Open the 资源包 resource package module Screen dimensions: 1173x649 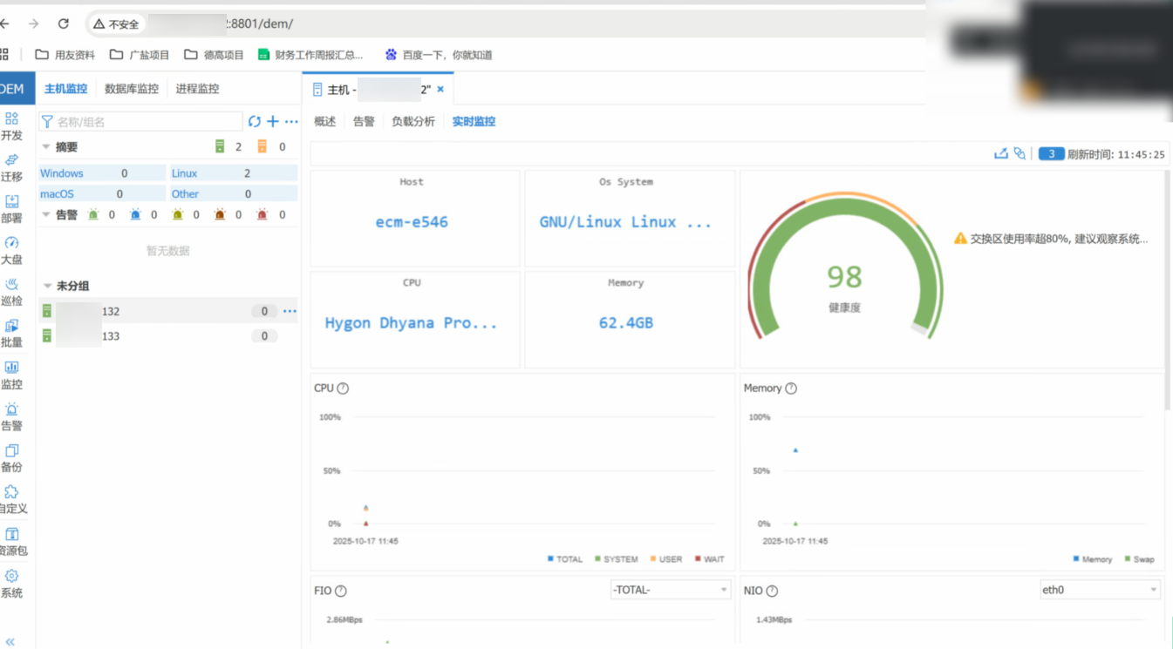click(x=12, y=542)
